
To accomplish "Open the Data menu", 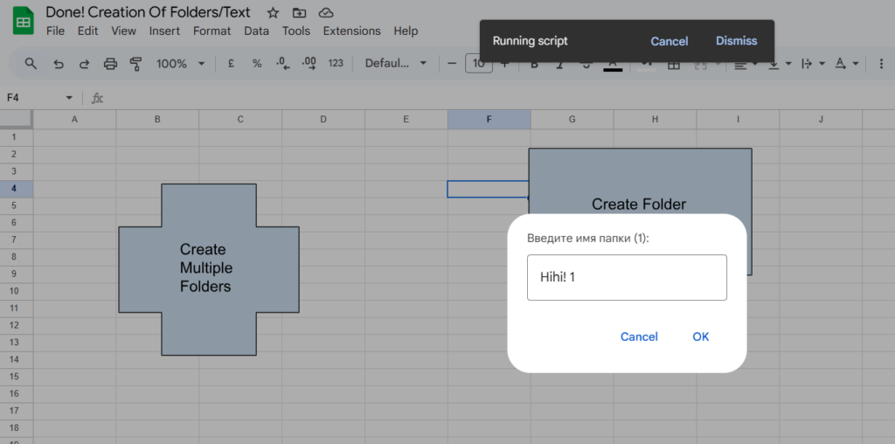I will (256, 31).
